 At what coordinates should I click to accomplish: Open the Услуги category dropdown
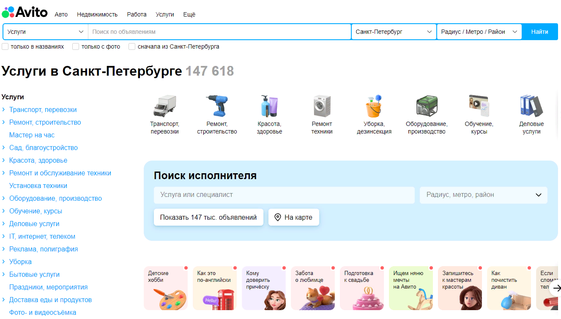pyautogui.click(x=45, y=32)
